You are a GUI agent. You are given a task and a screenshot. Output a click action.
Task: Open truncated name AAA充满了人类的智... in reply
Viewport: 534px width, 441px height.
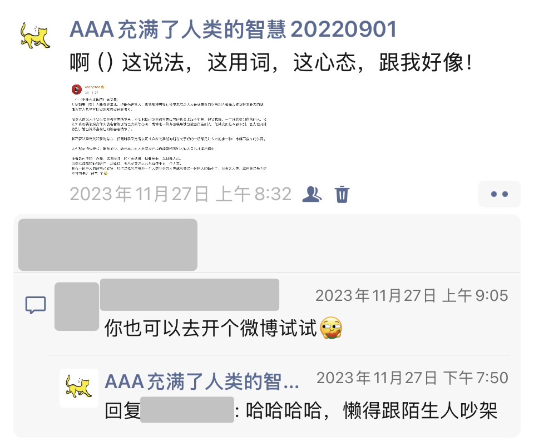pyautogui.click(x=202, y=381)
